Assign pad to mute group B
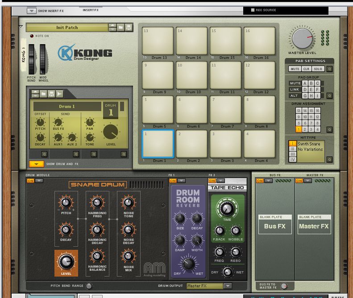The height and width of the screenshot is (298, 353). tap(311, 83)
